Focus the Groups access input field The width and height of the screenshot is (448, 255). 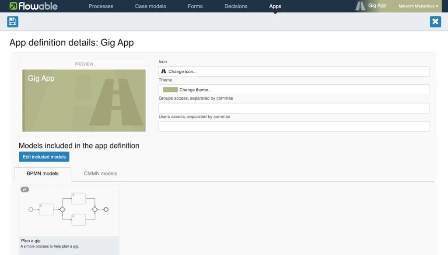[294, 108]
